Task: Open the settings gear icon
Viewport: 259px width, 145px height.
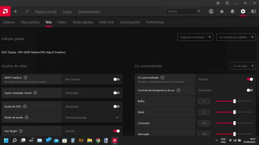Action: pos(243,11)
